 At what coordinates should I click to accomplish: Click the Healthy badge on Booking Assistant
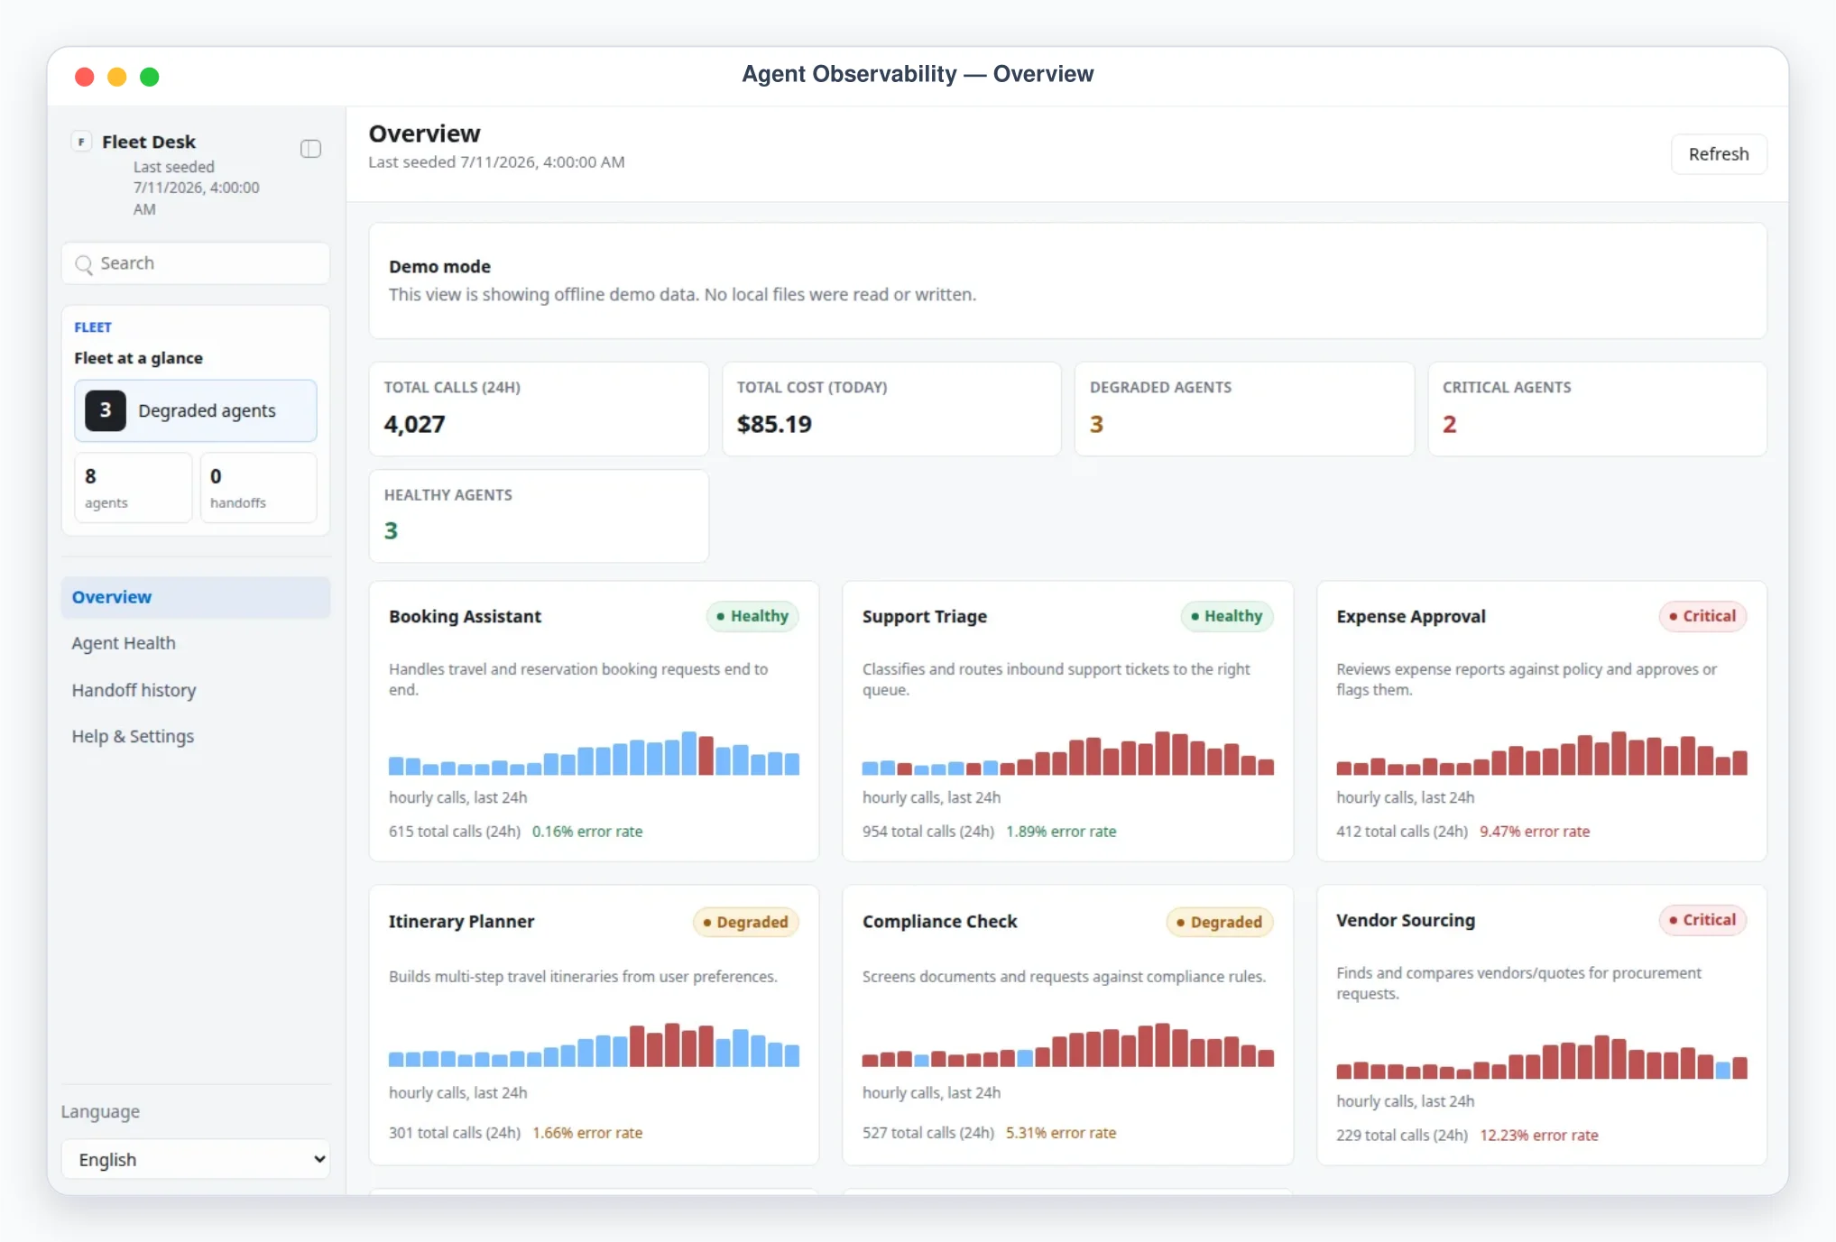coord(752,616)
